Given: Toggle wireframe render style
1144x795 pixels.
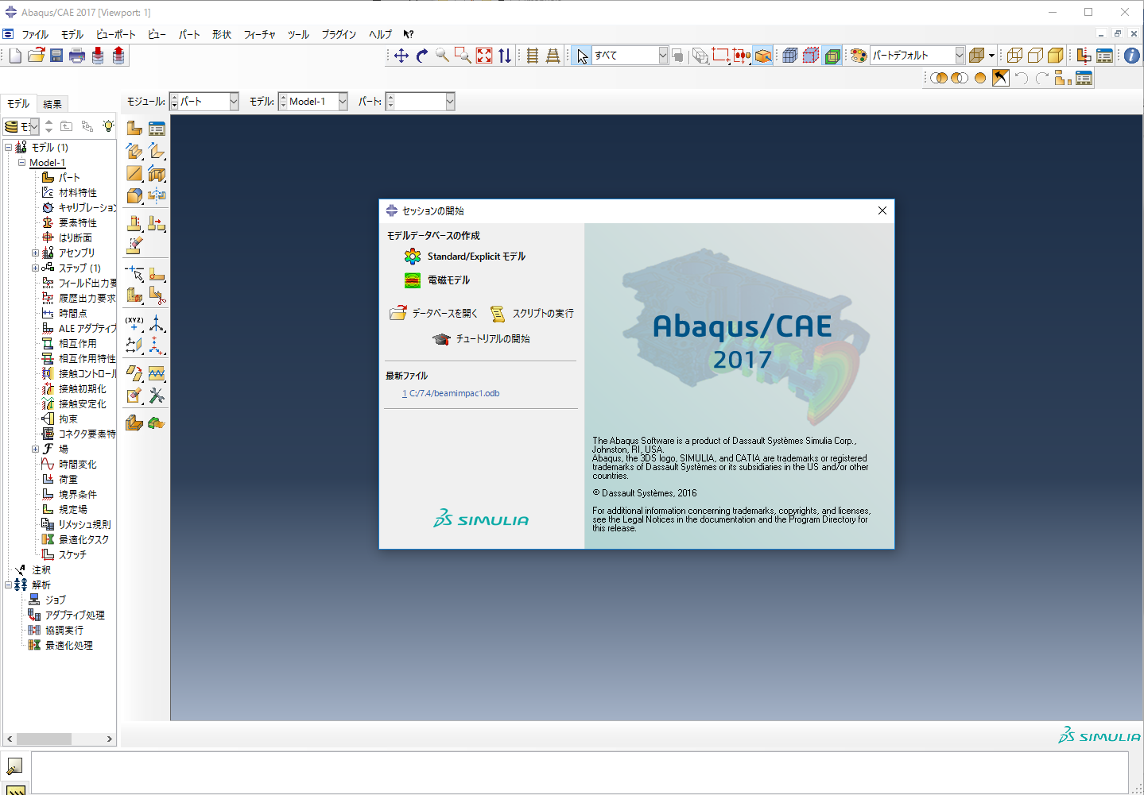Looking at the screenshot, I should coord(1014,56).
